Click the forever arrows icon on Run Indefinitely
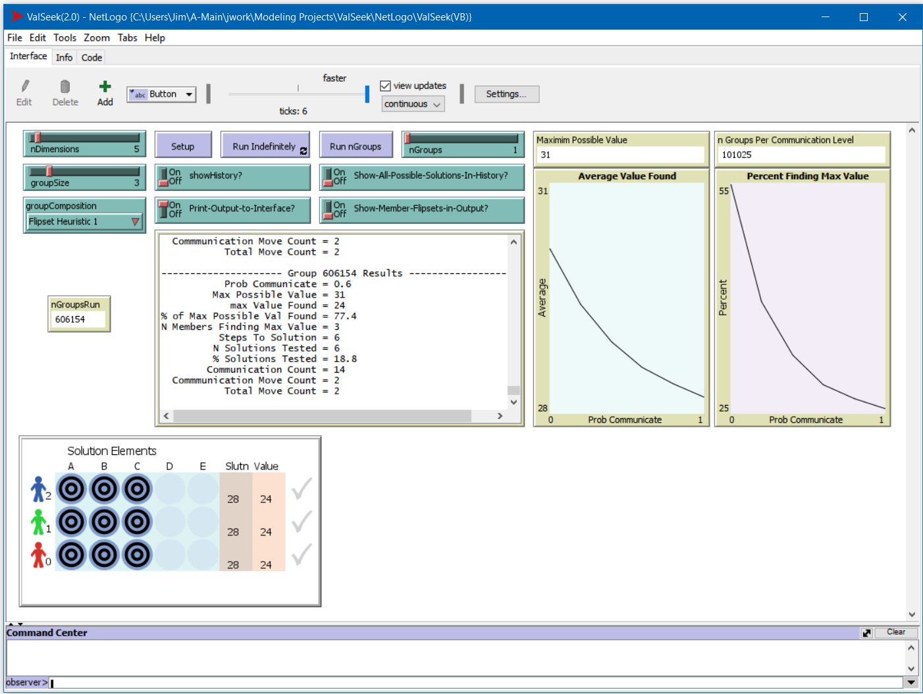 pyautogui.click(x=303, y=151)
